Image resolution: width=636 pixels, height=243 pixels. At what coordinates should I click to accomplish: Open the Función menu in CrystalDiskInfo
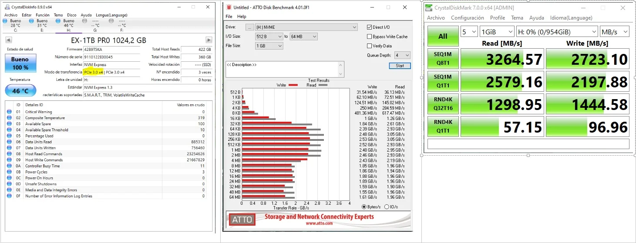coord(43,15)
